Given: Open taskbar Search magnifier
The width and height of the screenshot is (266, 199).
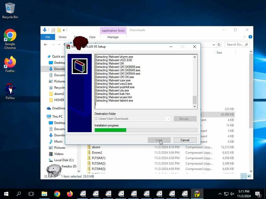Looking at the screenshot, I should pyautogui.click(x=19, y=194).
